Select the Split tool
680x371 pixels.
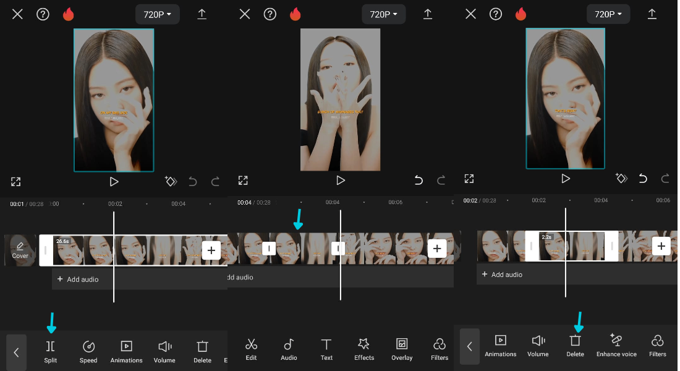click(50, 351)
